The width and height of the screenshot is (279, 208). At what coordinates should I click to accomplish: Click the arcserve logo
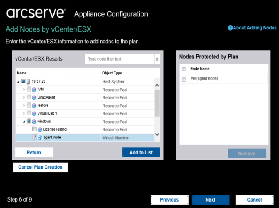(x=36, y=13)
